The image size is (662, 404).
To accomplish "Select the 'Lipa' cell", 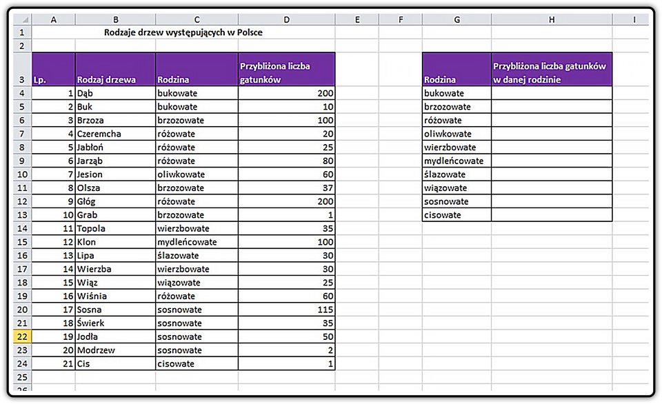I will (115, 255).
